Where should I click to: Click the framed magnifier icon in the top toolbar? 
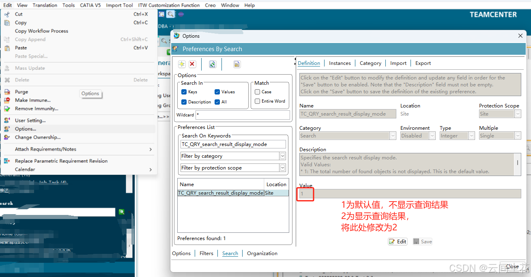(x=162, y=14)
